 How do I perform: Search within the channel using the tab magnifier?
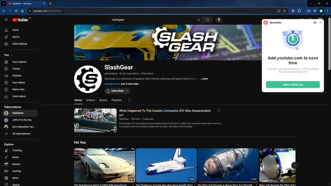tap(129, 100)
